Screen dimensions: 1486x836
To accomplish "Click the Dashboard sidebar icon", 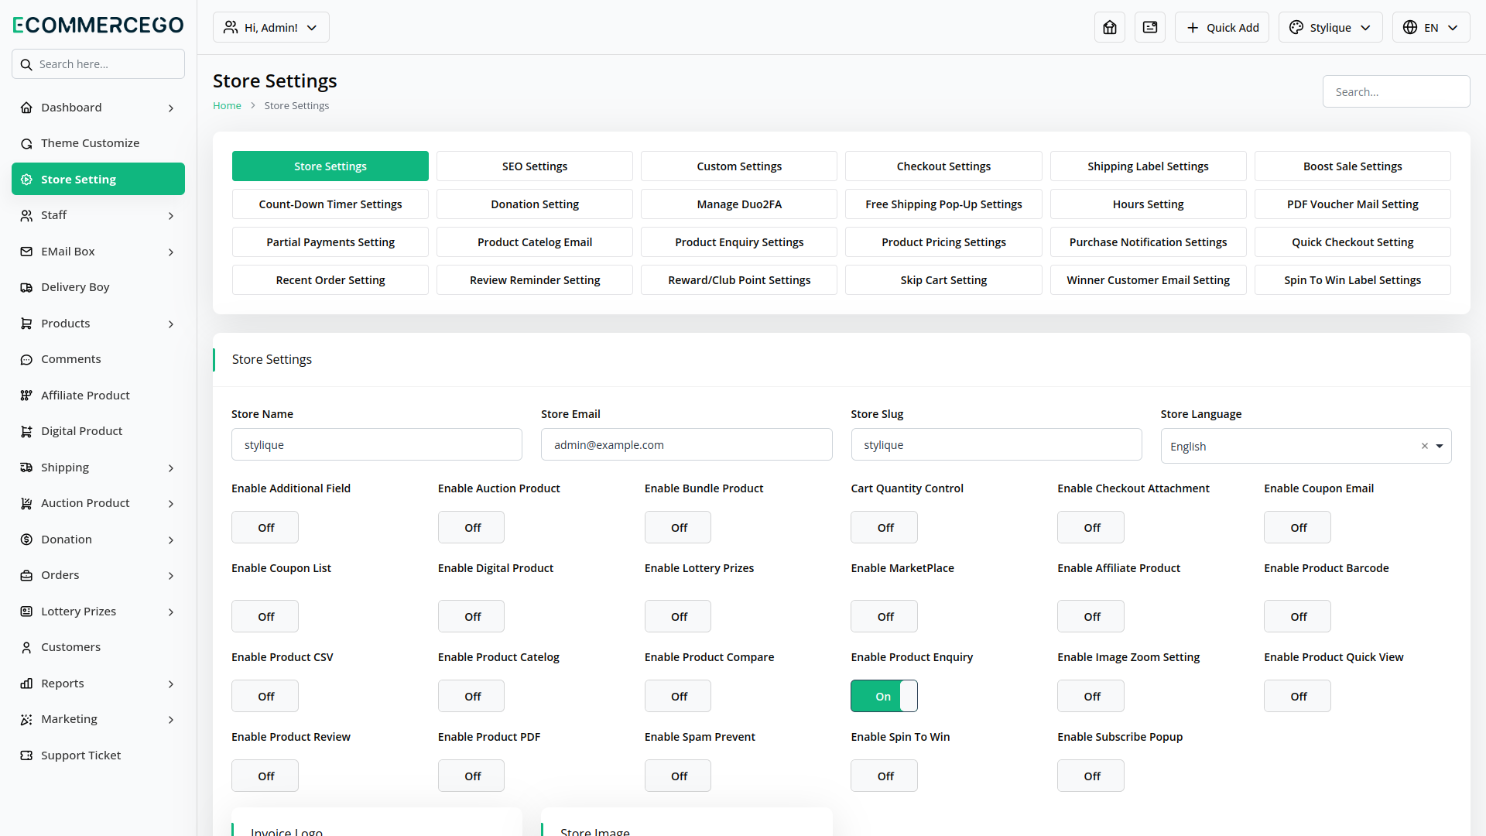I will click(x=26, y=108).
